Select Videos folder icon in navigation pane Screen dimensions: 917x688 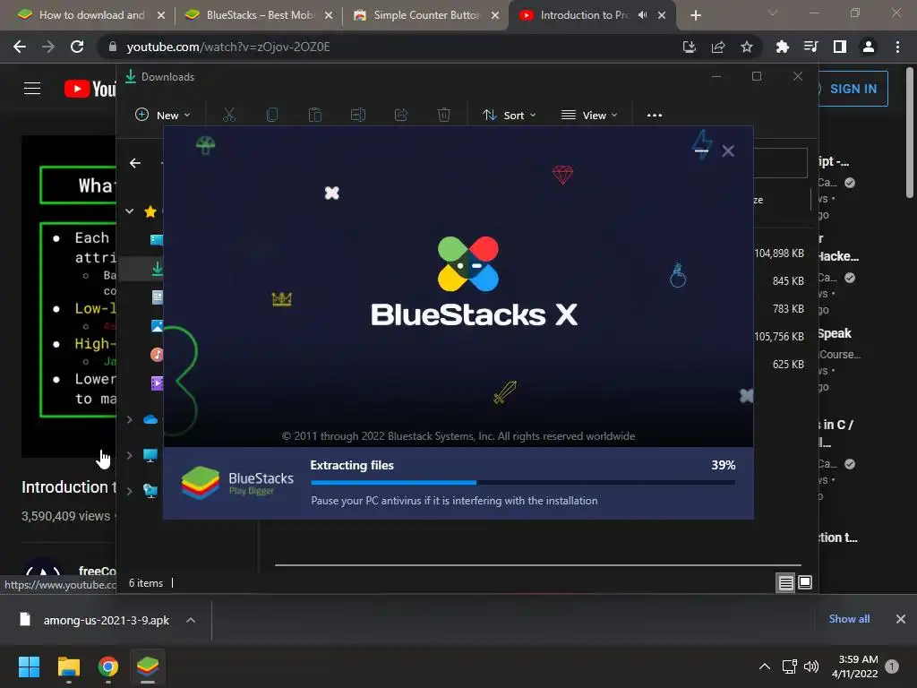click(157, 383)
